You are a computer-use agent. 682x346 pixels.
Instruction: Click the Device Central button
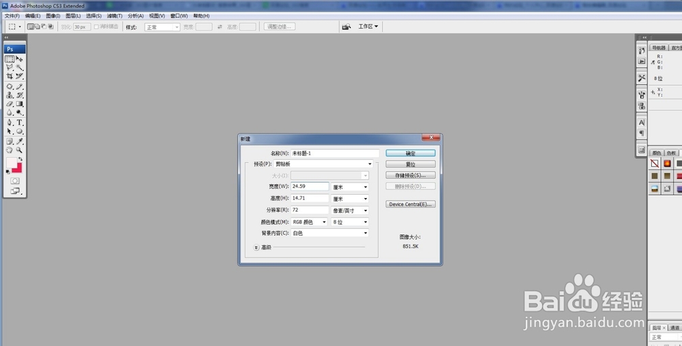pyautogui.click(x=410, y=204)
